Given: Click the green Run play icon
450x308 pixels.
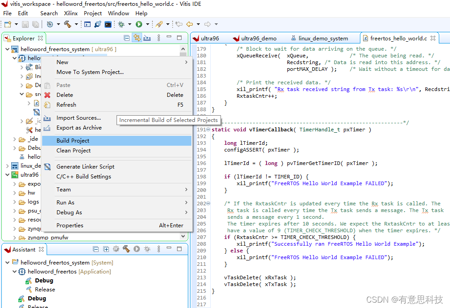Looking at the screenshot, I should click(x=139, y=24).
